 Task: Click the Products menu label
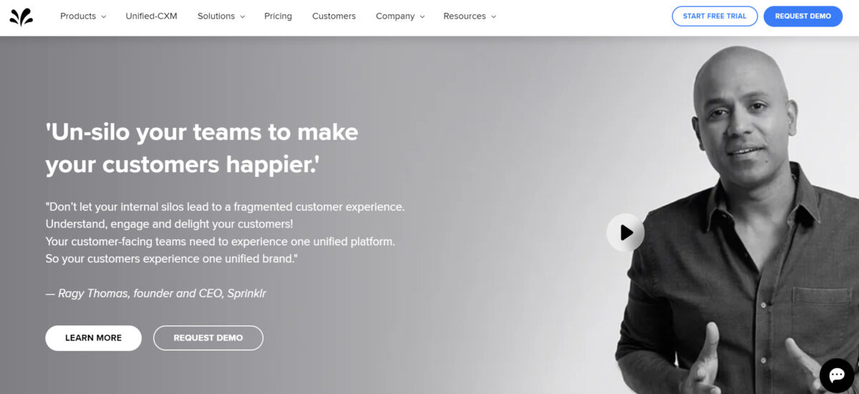coord(78,16)
